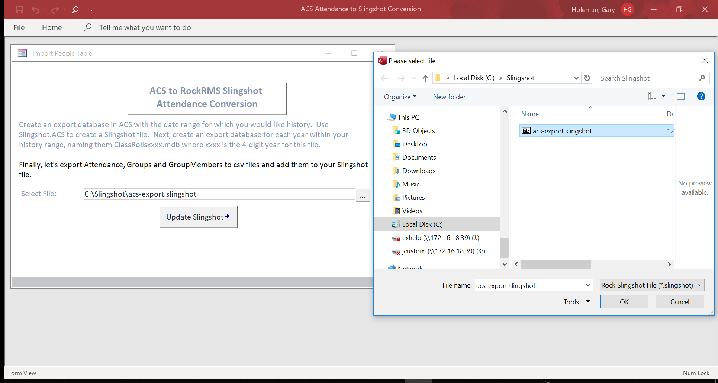
Task: Select jcustom network drive (K:)
Action: coord(444,251)
